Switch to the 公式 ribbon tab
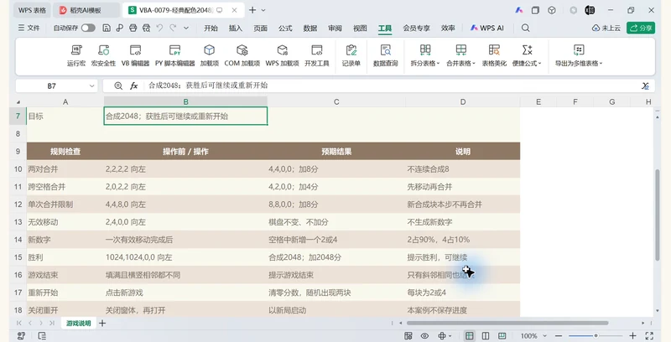671x342 pixels. pyautogui.click(x=285, y=28)
